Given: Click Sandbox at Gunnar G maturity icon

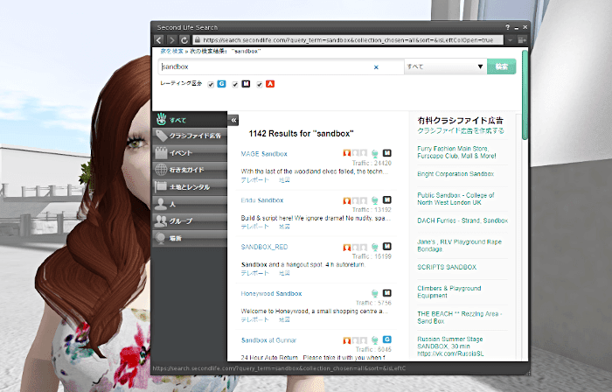Looking at the screenshot, I should pyautogui.click(x=386, y=339).
